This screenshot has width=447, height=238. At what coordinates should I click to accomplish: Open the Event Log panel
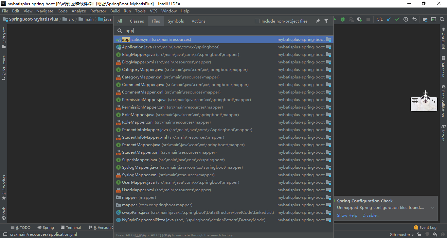coord(425,228)
